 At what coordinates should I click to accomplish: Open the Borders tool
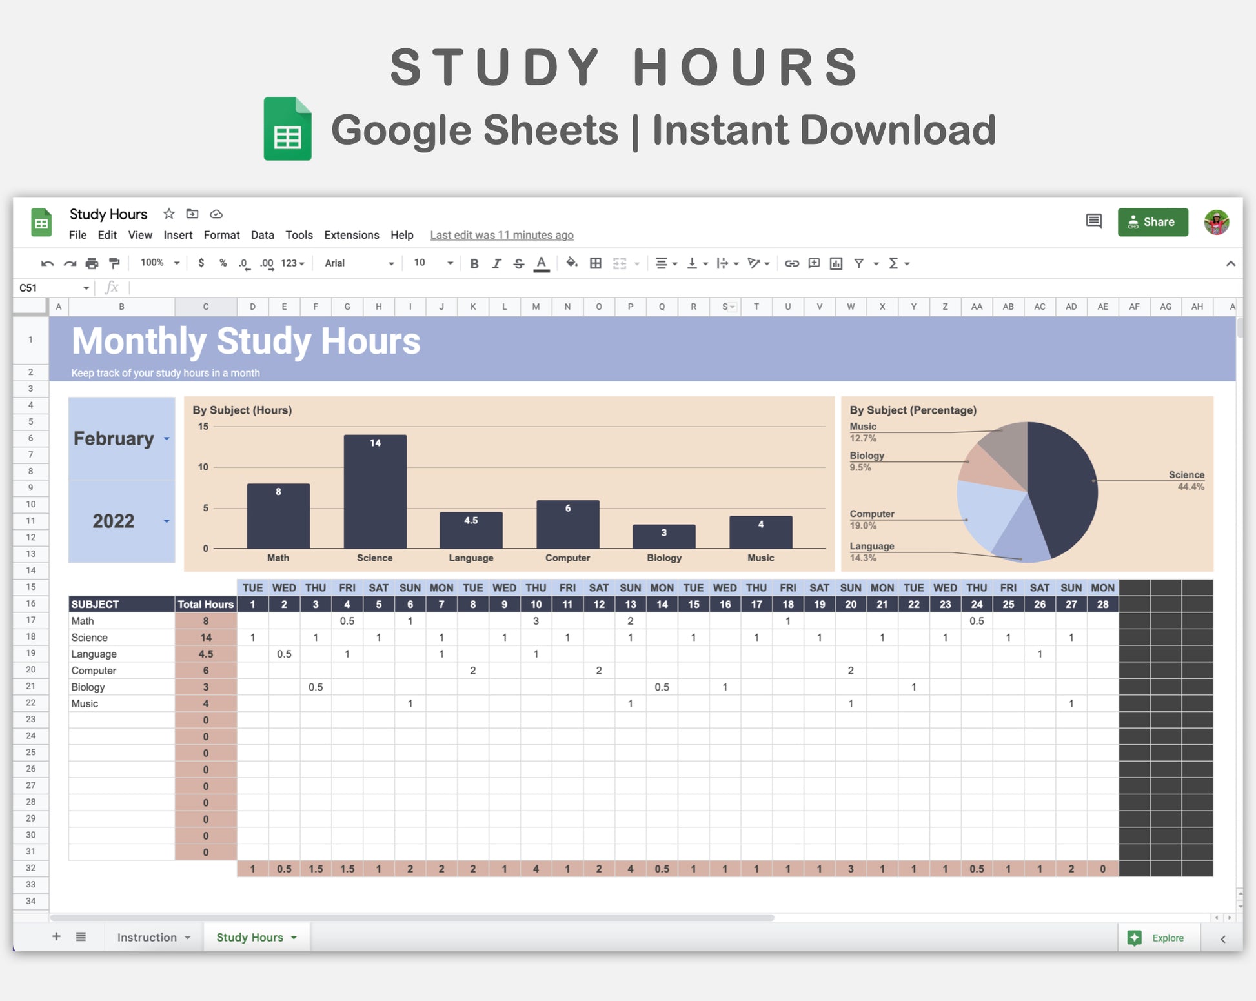tap(596, 263)
